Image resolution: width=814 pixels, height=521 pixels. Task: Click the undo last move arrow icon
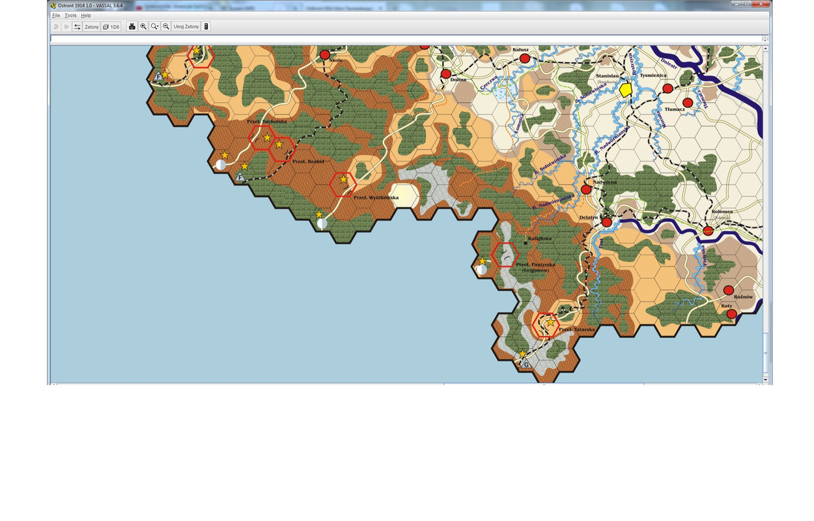coord(56,27)
